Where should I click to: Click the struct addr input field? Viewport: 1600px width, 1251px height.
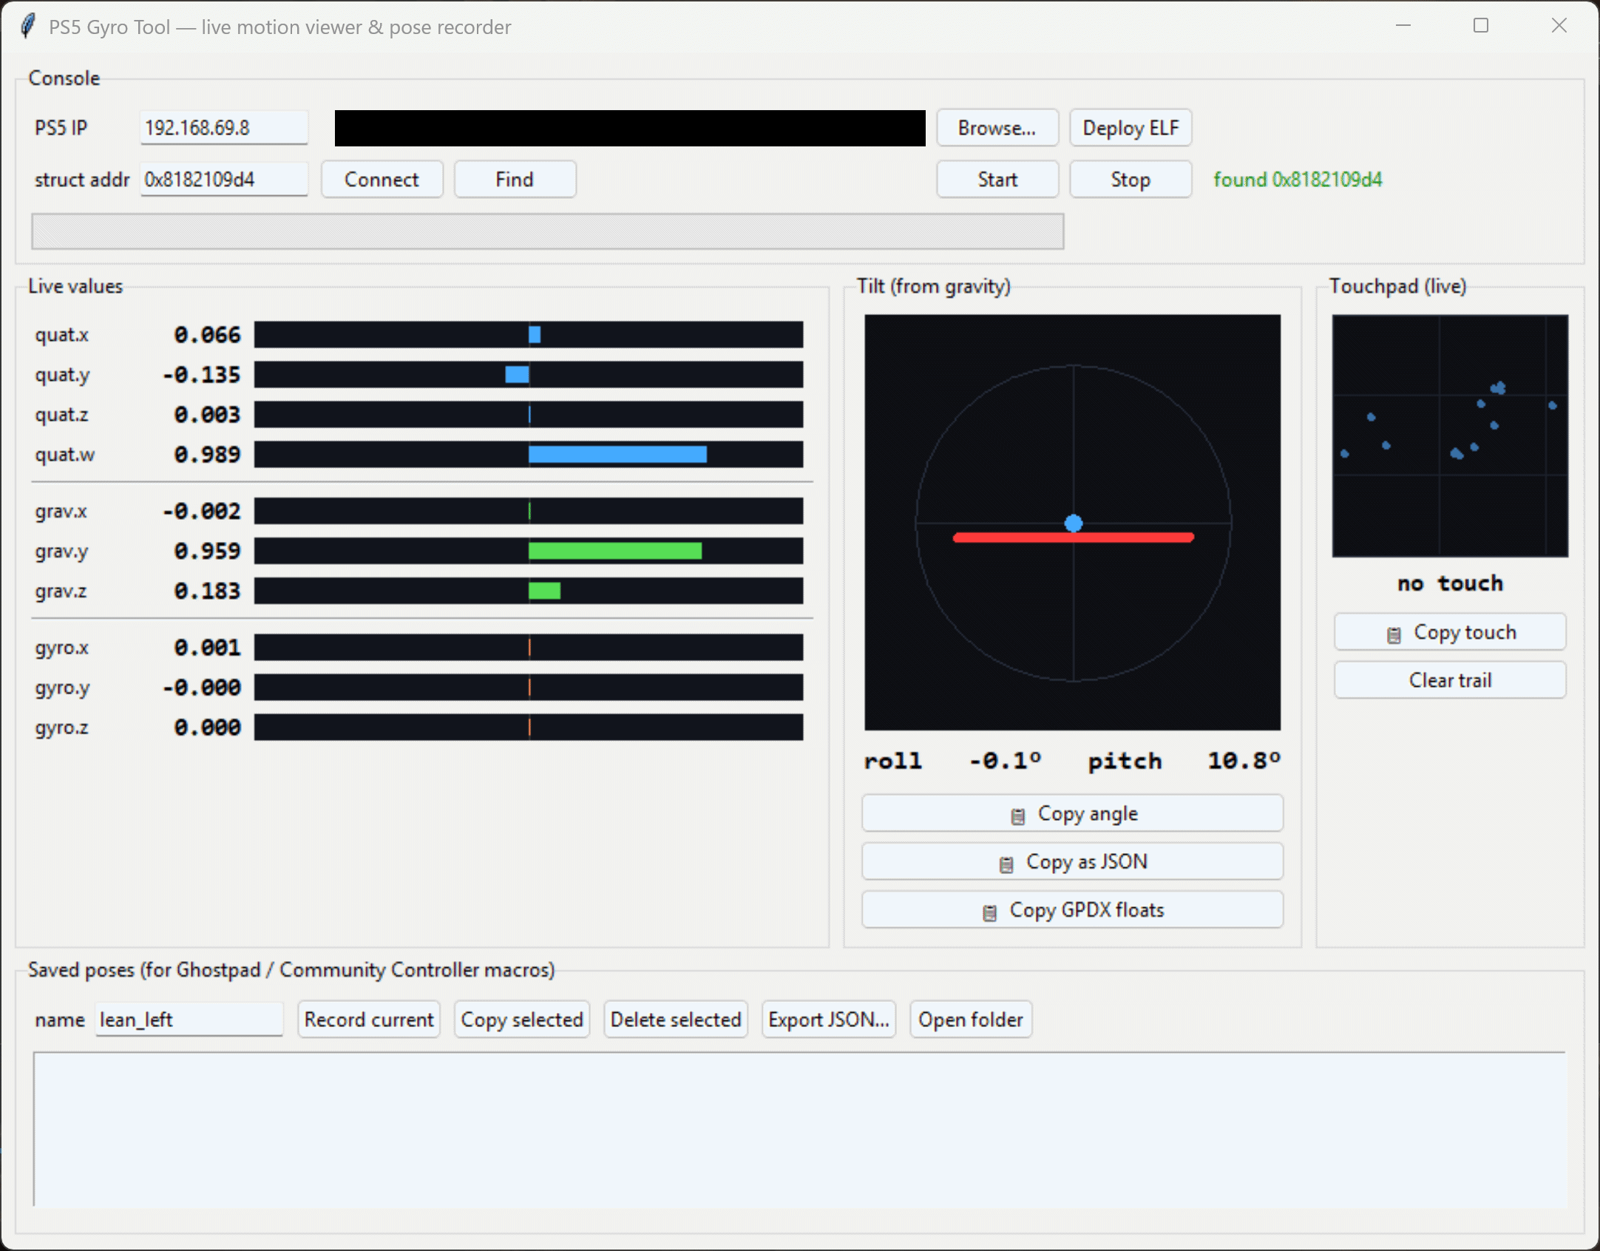224,180
